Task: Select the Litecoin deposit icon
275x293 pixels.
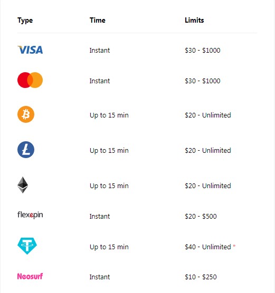Action: [x=26, y=150]
